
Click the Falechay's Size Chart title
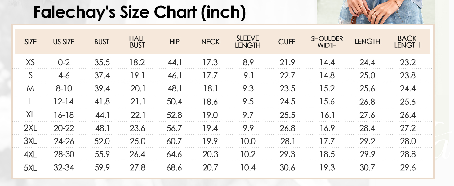140,12
